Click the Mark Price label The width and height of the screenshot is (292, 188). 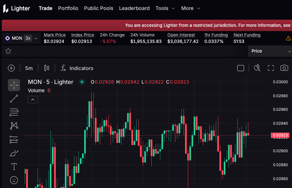(x=54, y=35)
